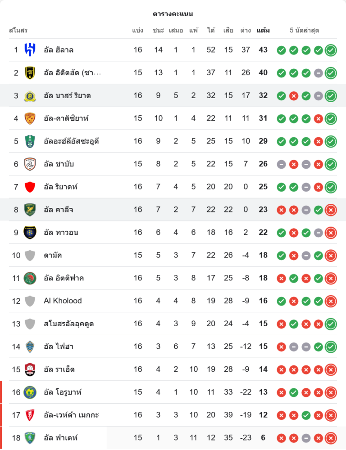Click the ต่าง goal difference column header
The width and height of the screenshot is (346, 450).
246,31
